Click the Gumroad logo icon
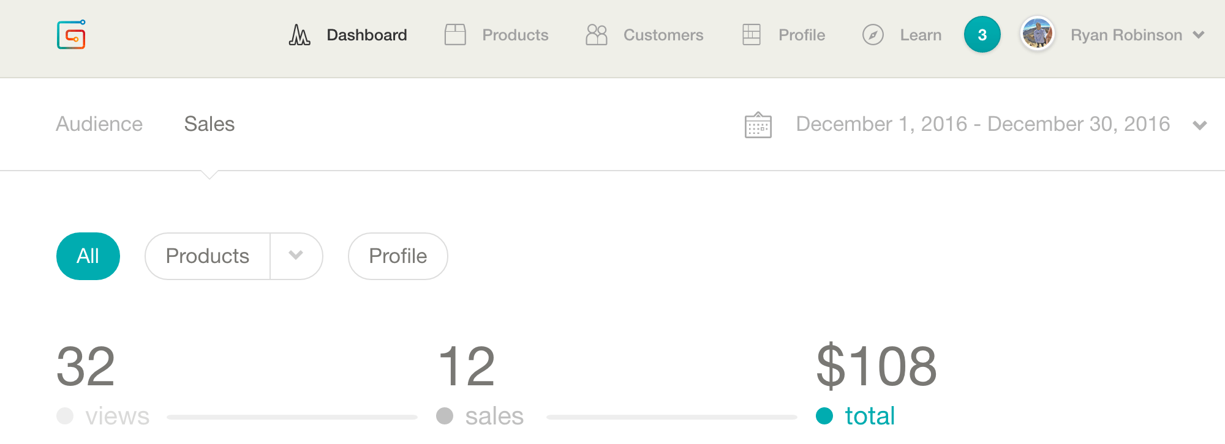The width and height of the screenshot is (1225, 444). 70,35
